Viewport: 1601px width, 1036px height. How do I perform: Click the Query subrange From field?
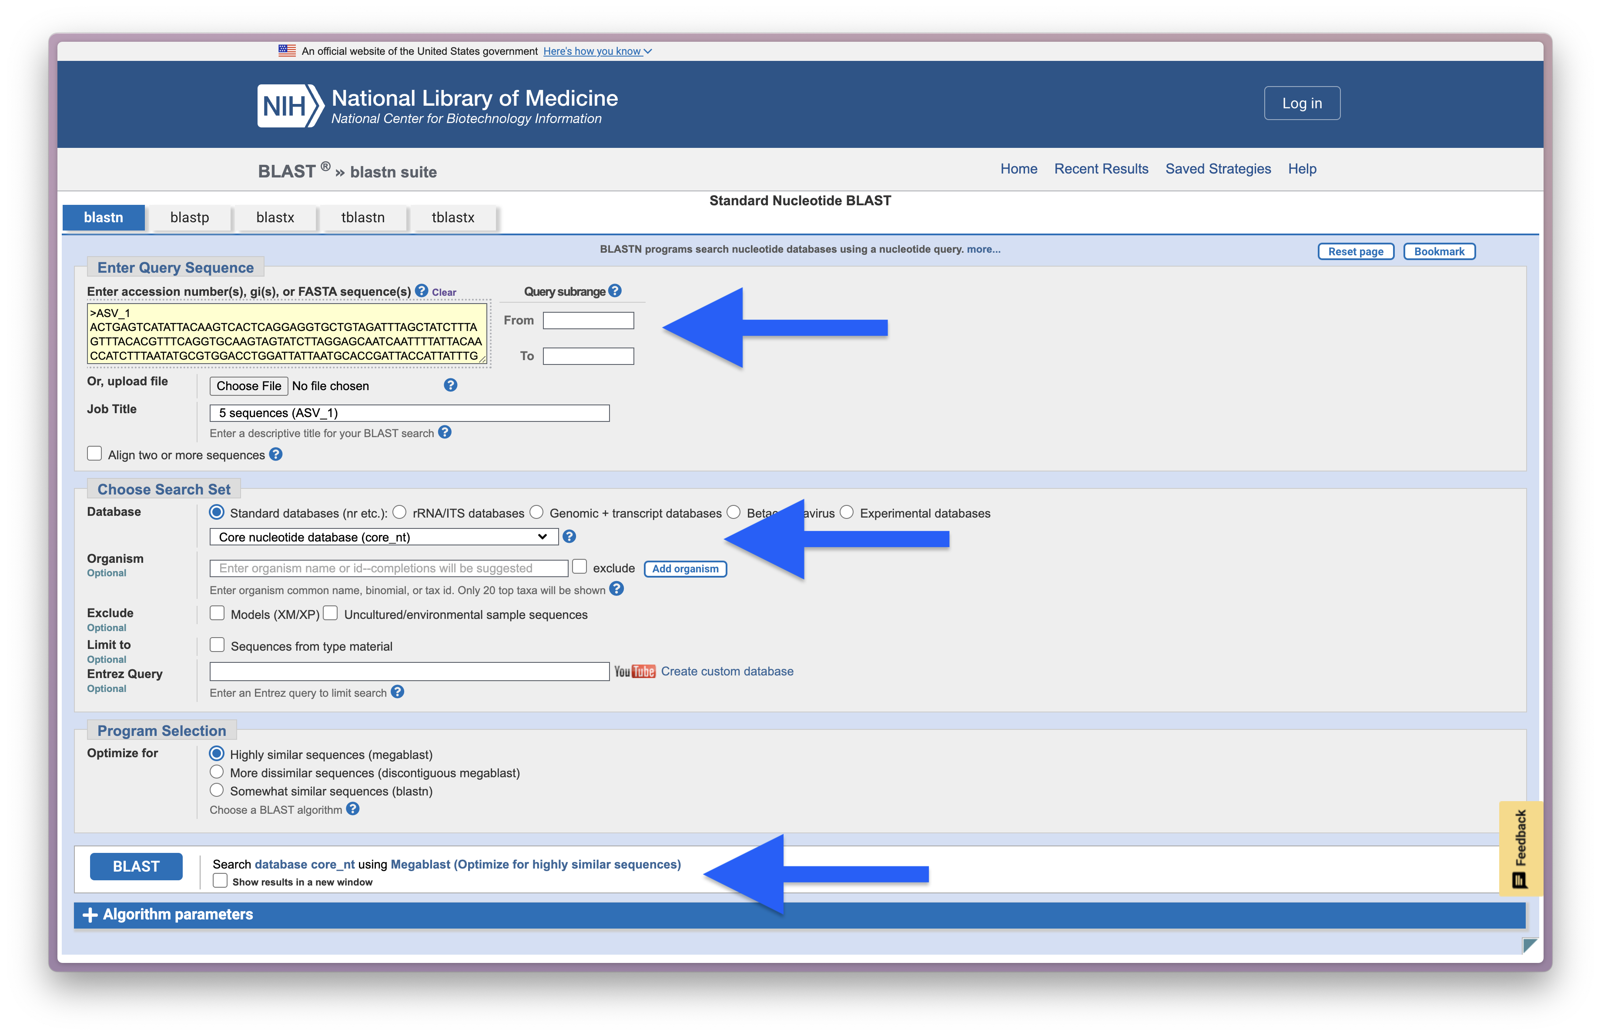point(589,320)
